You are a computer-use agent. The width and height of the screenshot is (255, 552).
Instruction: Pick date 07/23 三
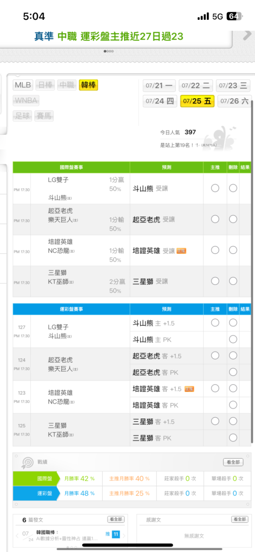click(x=233, y=86)
